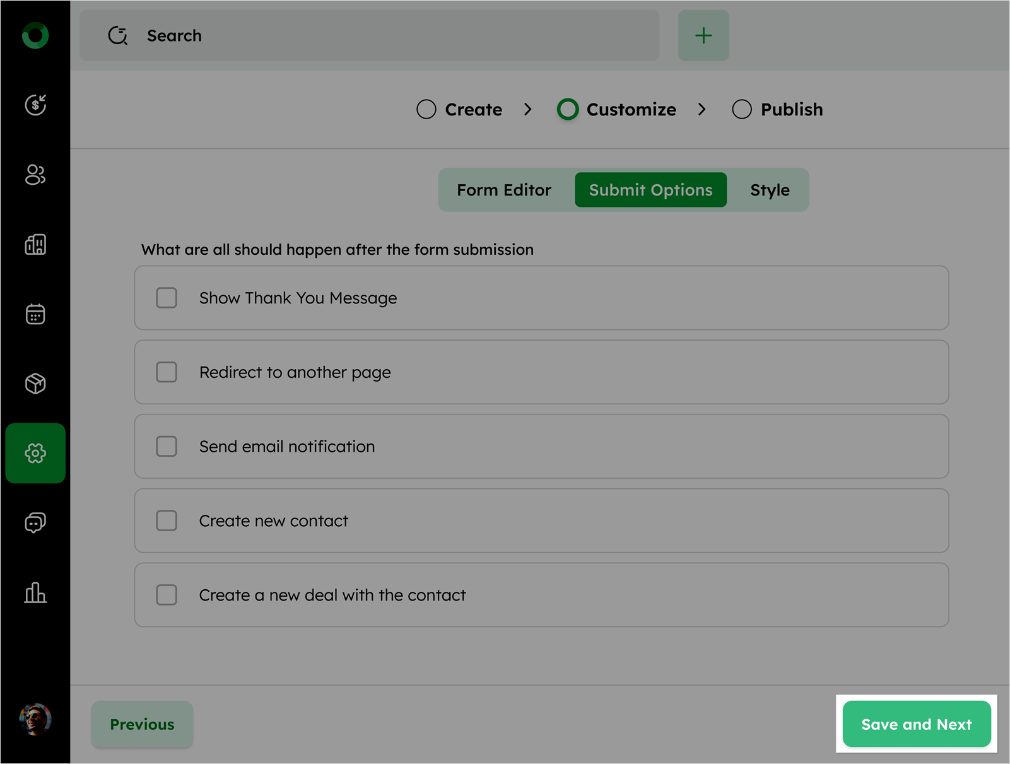
Task: Click the green circle app logo
Action: [x=35, y=36]
